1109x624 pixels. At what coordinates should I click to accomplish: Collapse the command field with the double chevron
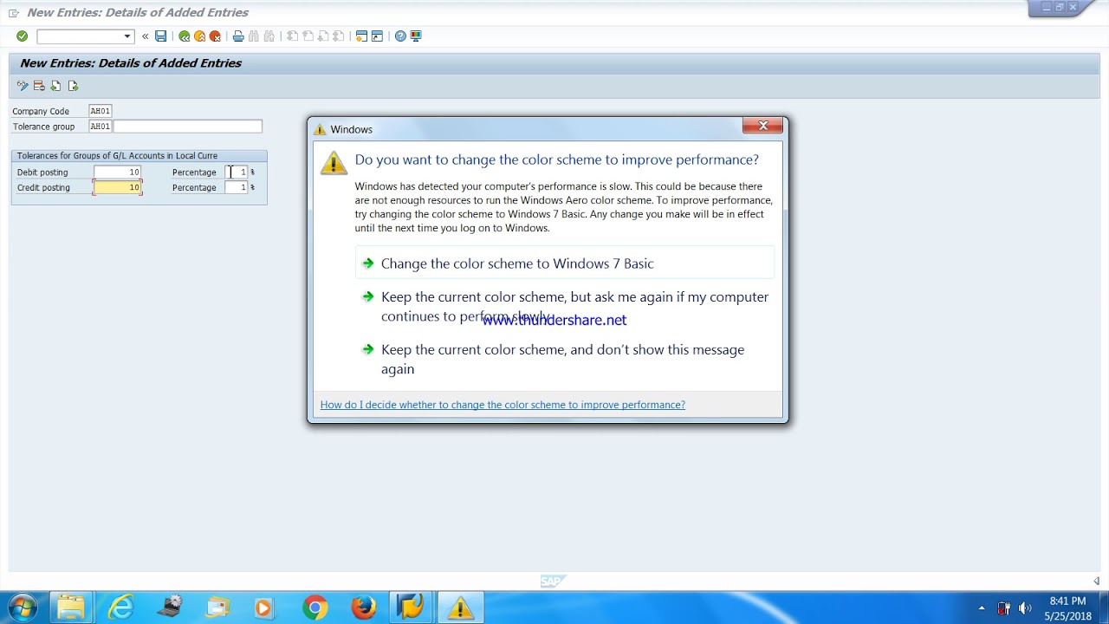[x=145, y=36]
